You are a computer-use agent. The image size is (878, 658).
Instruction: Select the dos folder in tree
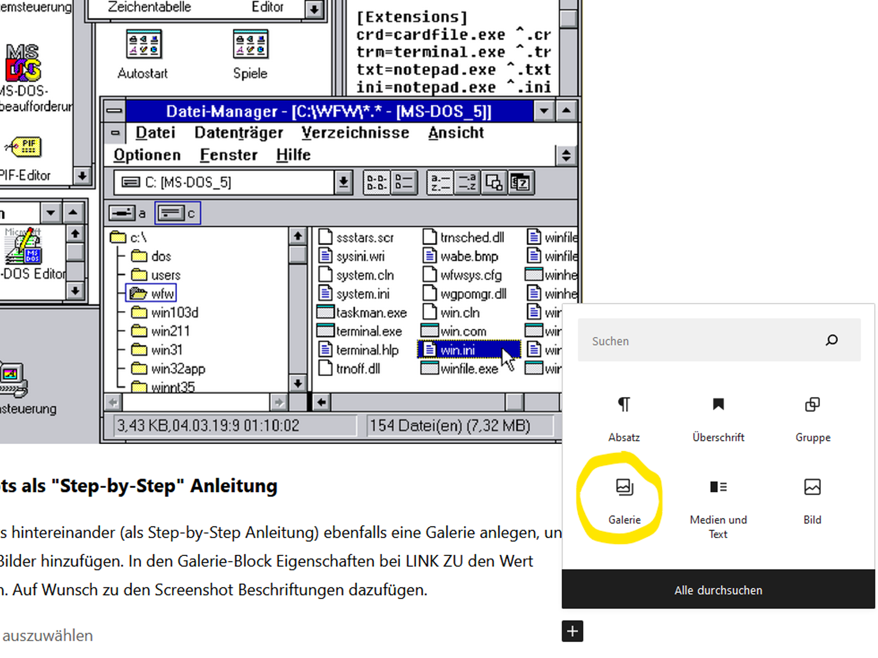pyautogui.click(x=151, y=256)
